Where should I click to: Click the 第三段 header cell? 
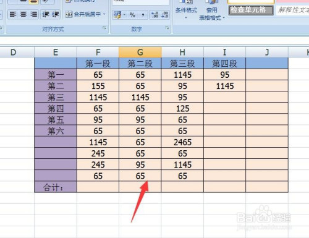[182, 63]
